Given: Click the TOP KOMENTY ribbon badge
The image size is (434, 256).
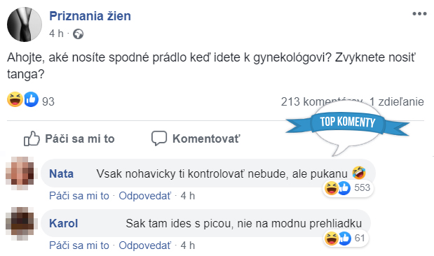Looking at the screenshot, I should click(x=348, y=122).
